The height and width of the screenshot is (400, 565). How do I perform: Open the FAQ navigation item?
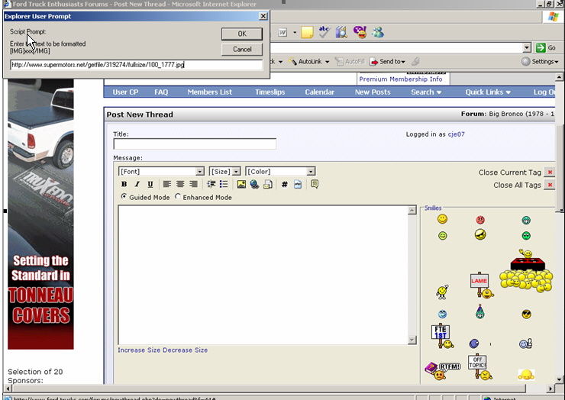tap(161, 92)
